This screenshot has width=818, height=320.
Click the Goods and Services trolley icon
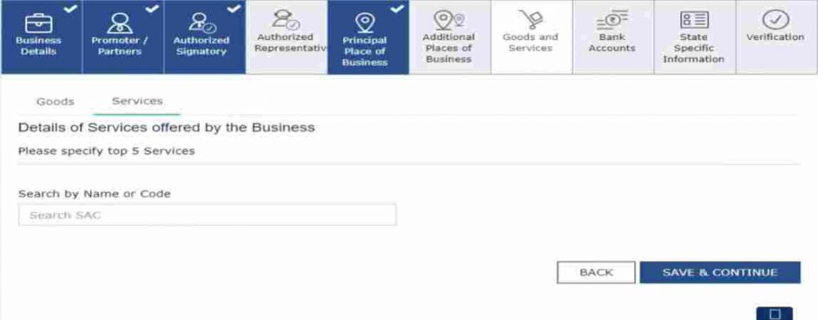tap(530, 20)
